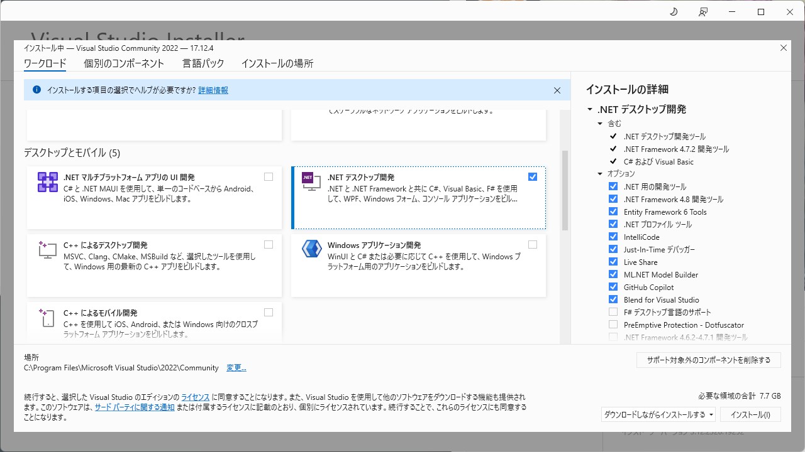The width and height of the screenshot is (805, 452).
Task: Click the C++ mobile development icon
Action: coord(48,317)
